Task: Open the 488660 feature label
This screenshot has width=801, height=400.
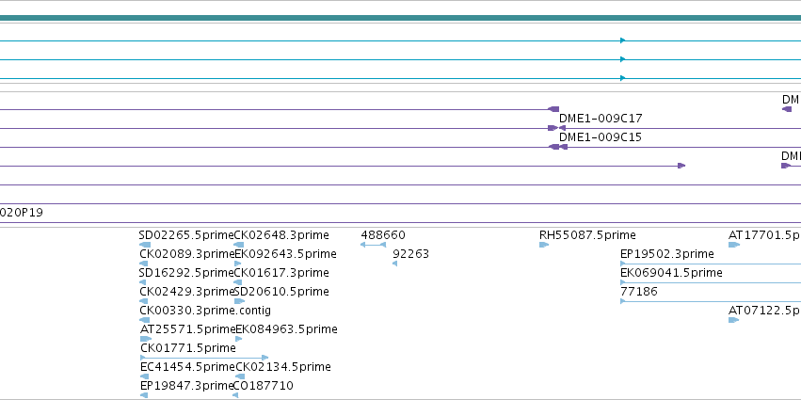Action: click(383, 235)
